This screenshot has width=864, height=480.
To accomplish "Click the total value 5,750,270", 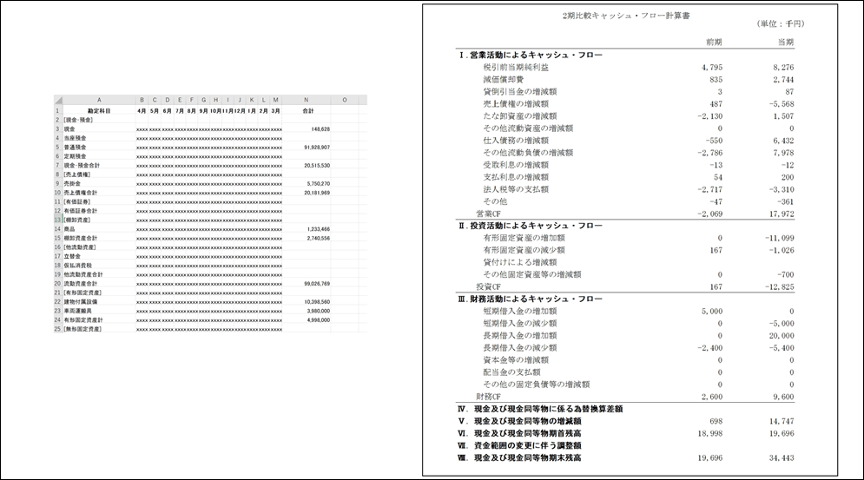I will [319, 183].
